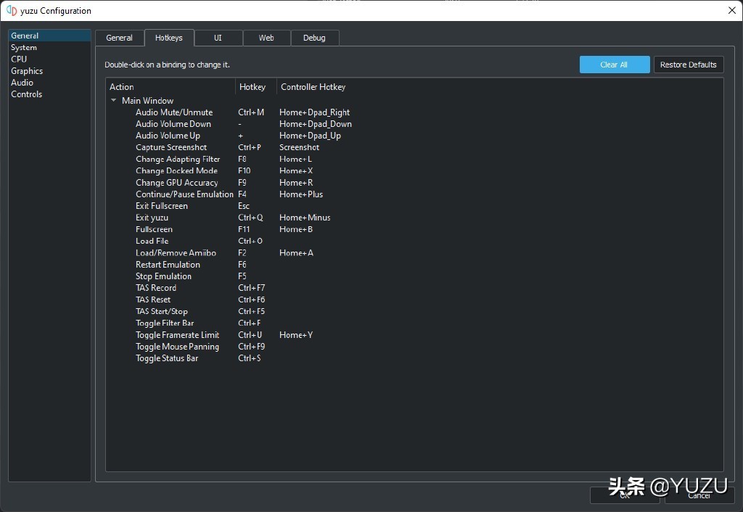
Task: Click the Main Window group label
Action: click(x=148, y=100)
